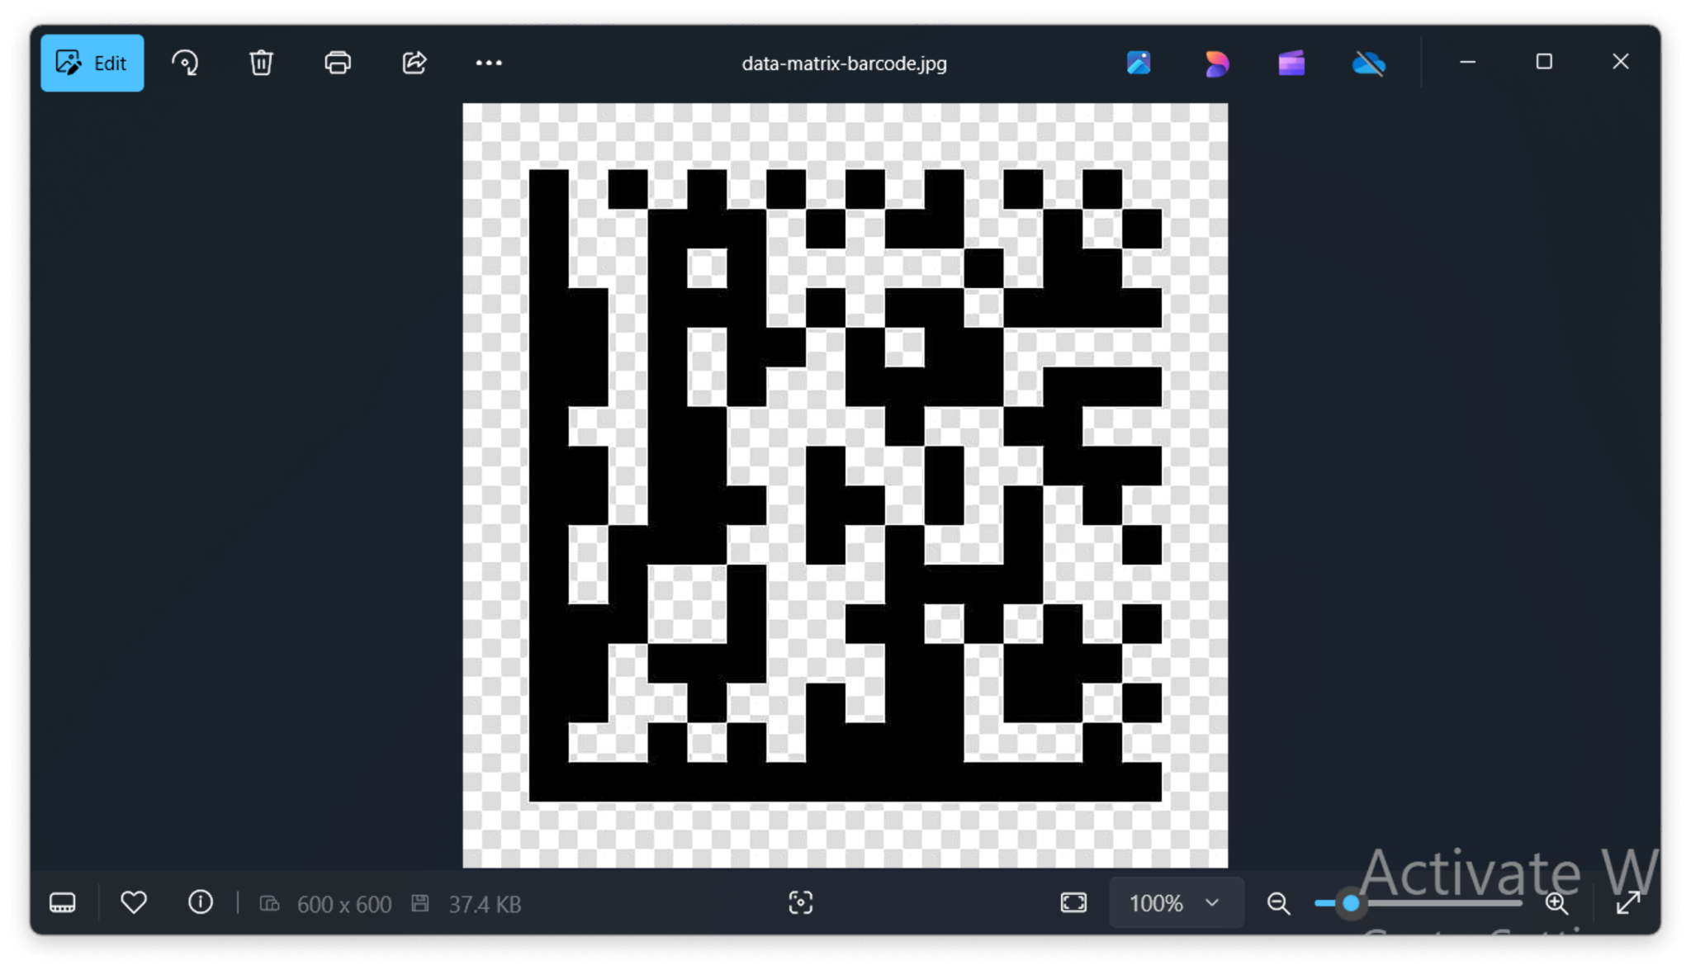The width and height of the screenshot is (1691, 970).
Task: Share this image
Action: click(414, 62)
